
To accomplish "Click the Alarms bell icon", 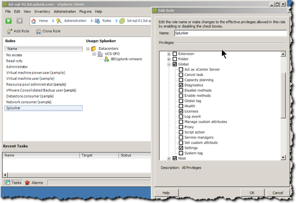I will coord(27,183).
